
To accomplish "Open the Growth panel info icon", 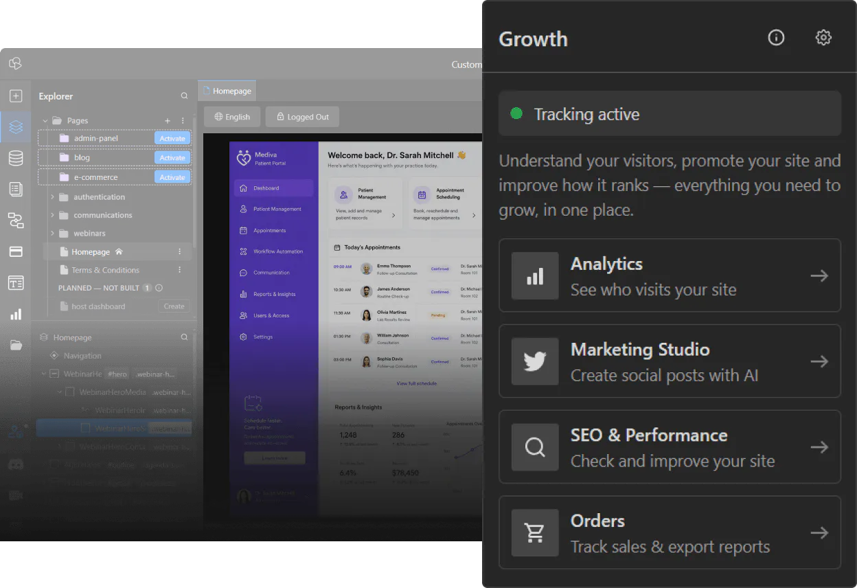I will (776, 38).
